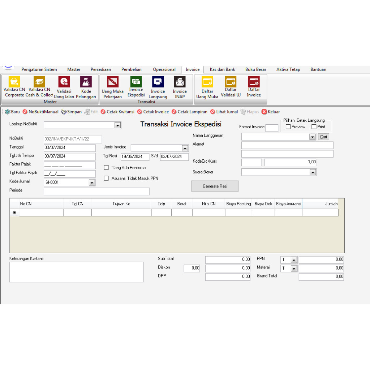Open the Pembelian menu tab
The image size is (370, 370).
[132, 69]
